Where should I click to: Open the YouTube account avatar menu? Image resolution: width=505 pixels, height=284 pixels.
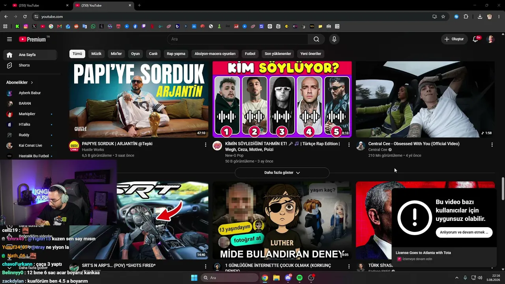pyautogui.click(x=491, y=39)
